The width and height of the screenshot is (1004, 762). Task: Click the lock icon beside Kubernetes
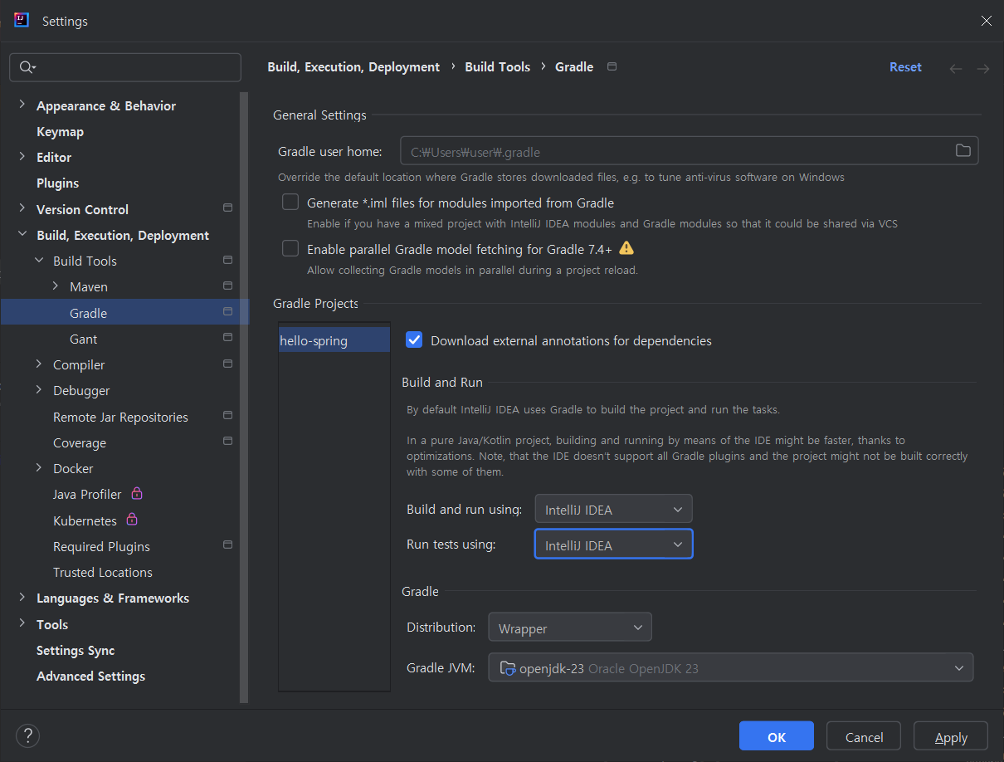pos(132,520)
